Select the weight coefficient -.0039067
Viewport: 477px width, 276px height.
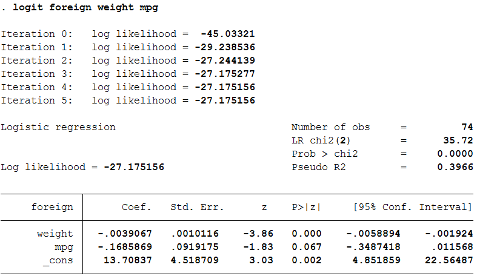click(x=125, y=234)
